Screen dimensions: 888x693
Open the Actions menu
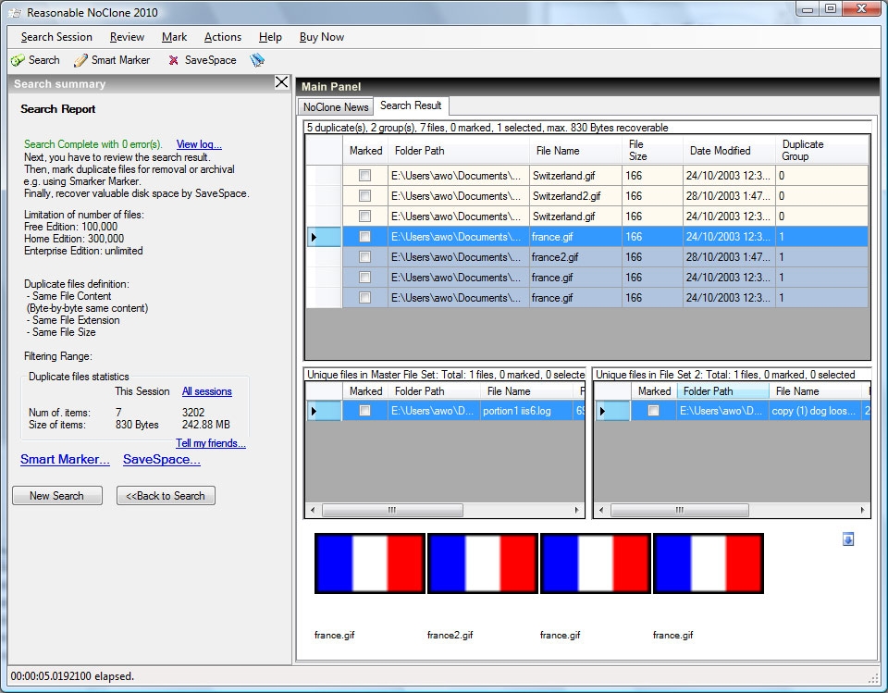222,37
